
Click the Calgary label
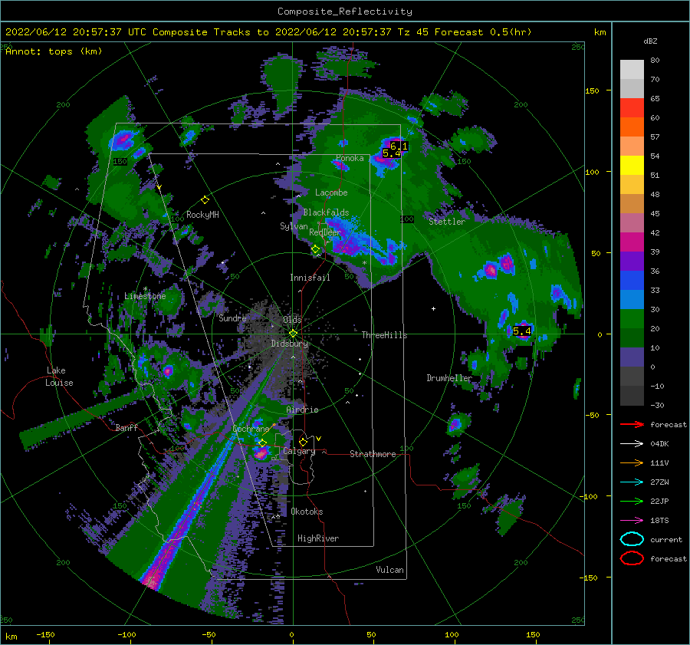point(299,451)
